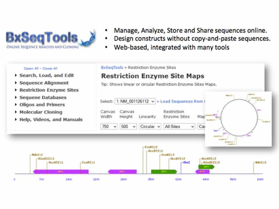The height and width of the screenshot is (209, 279).
Task: Open the sequence Select dropdown
Action: [x=135, y=101]
